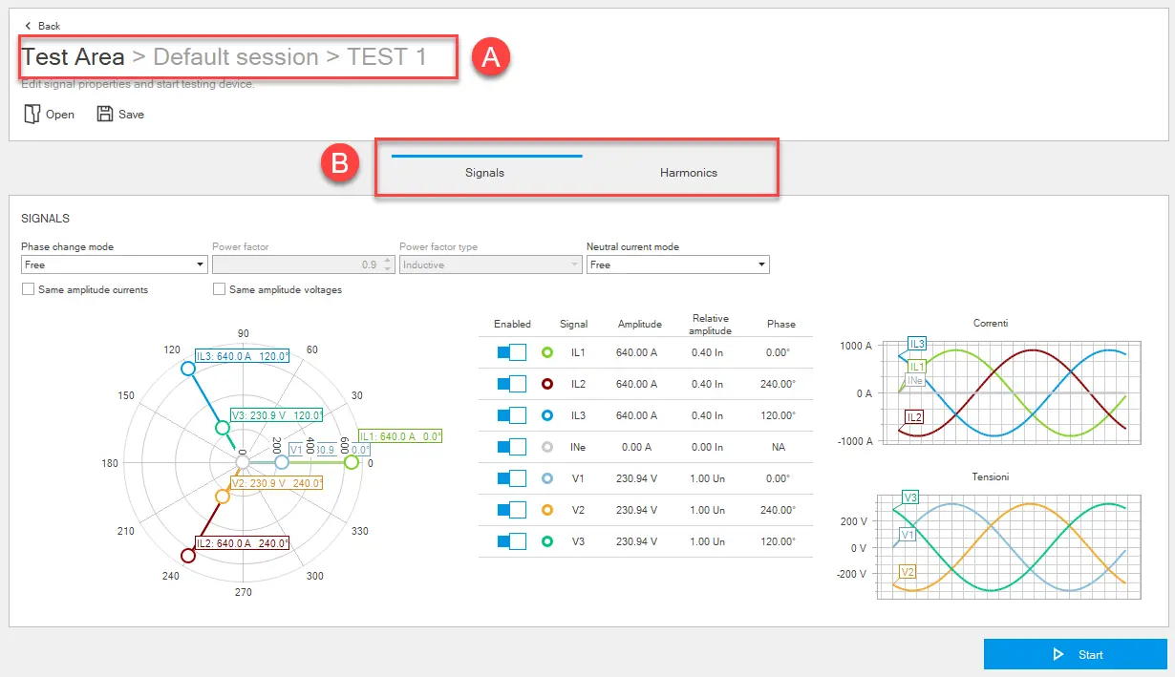Click the Save disk icon

coord(105,115)
